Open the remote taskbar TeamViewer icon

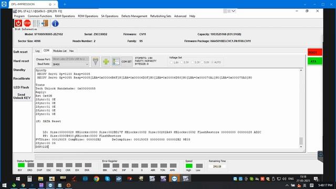coord(174,178)
